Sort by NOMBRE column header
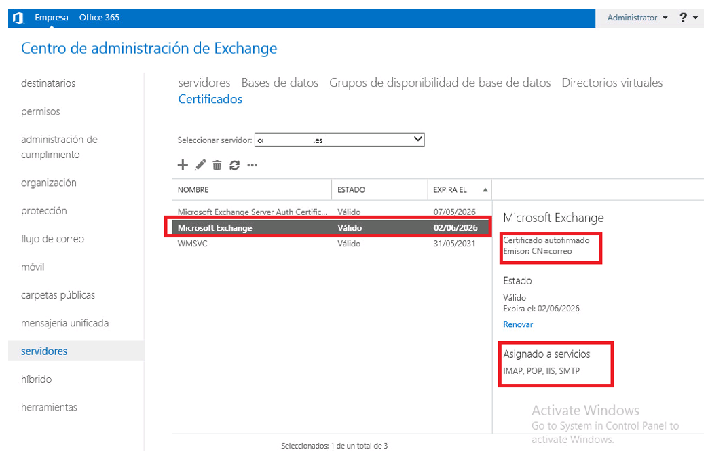727x458 pixels. (193, 189)
